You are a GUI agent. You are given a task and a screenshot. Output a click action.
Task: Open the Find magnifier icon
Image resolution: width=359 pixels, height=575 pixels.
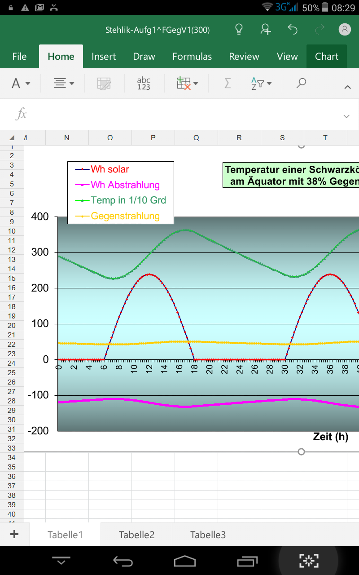point(302,83)
